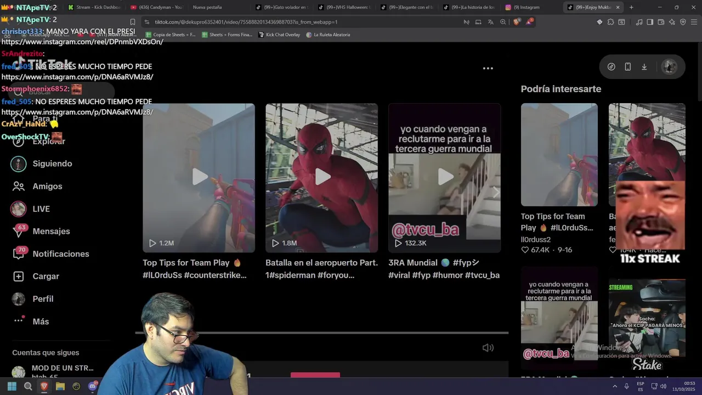
Task: Open Mensajes with 63 badge
Action: (x=41, y=231)
